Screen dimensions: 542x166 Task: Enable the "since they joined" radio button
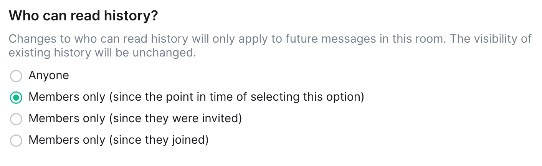(16, 141)
